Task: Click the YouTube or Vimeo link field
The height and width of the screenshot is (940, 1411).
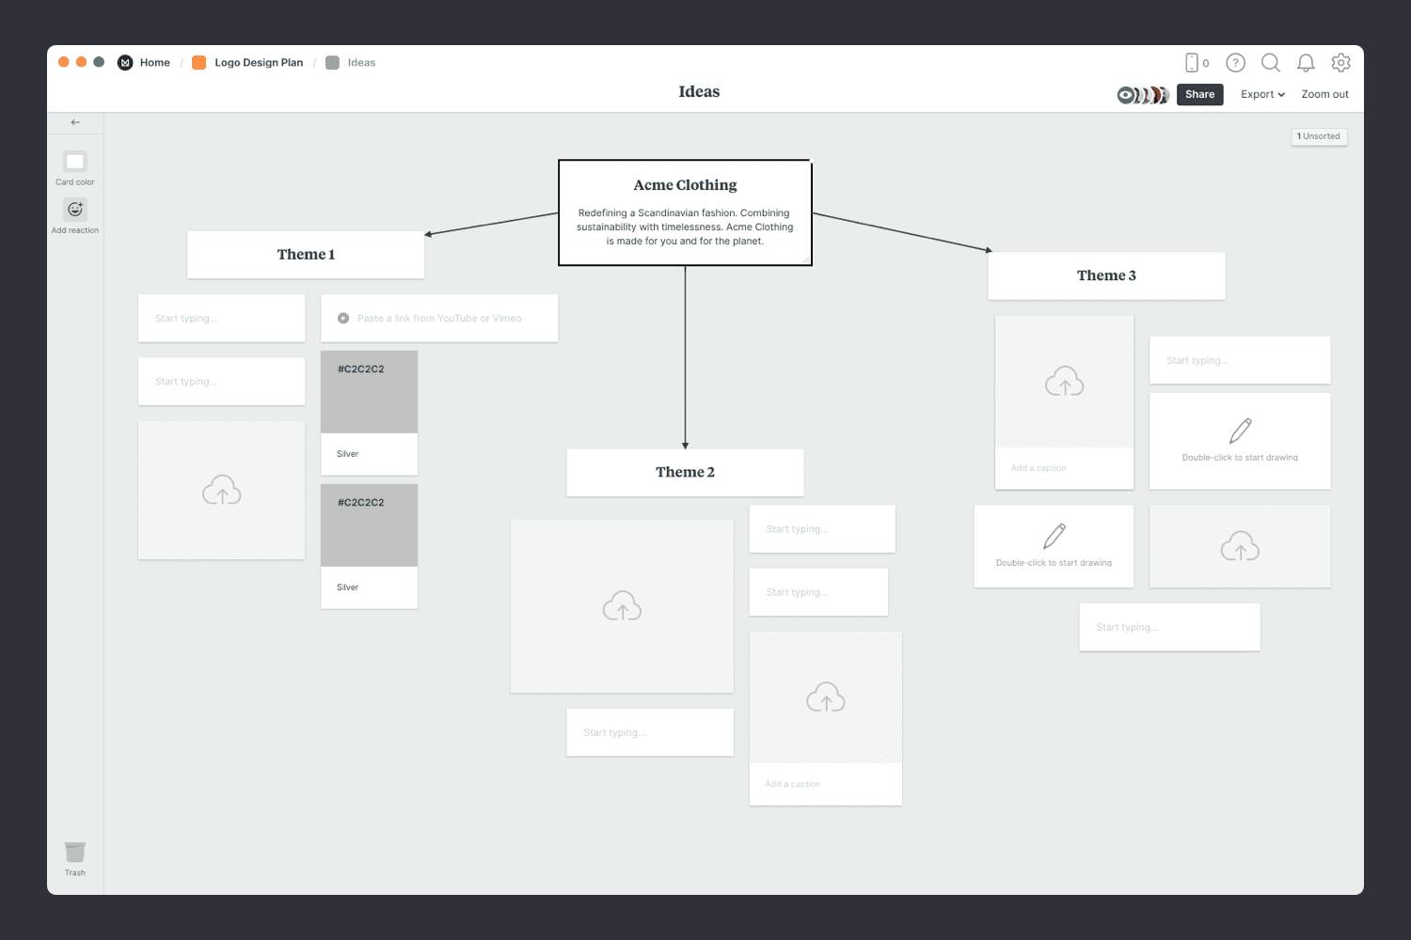Action: tap(439, 319)
